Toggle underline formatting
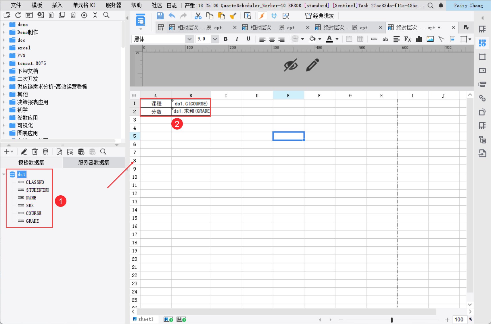This screenshot has width=491, height=324. pos(248,39)
